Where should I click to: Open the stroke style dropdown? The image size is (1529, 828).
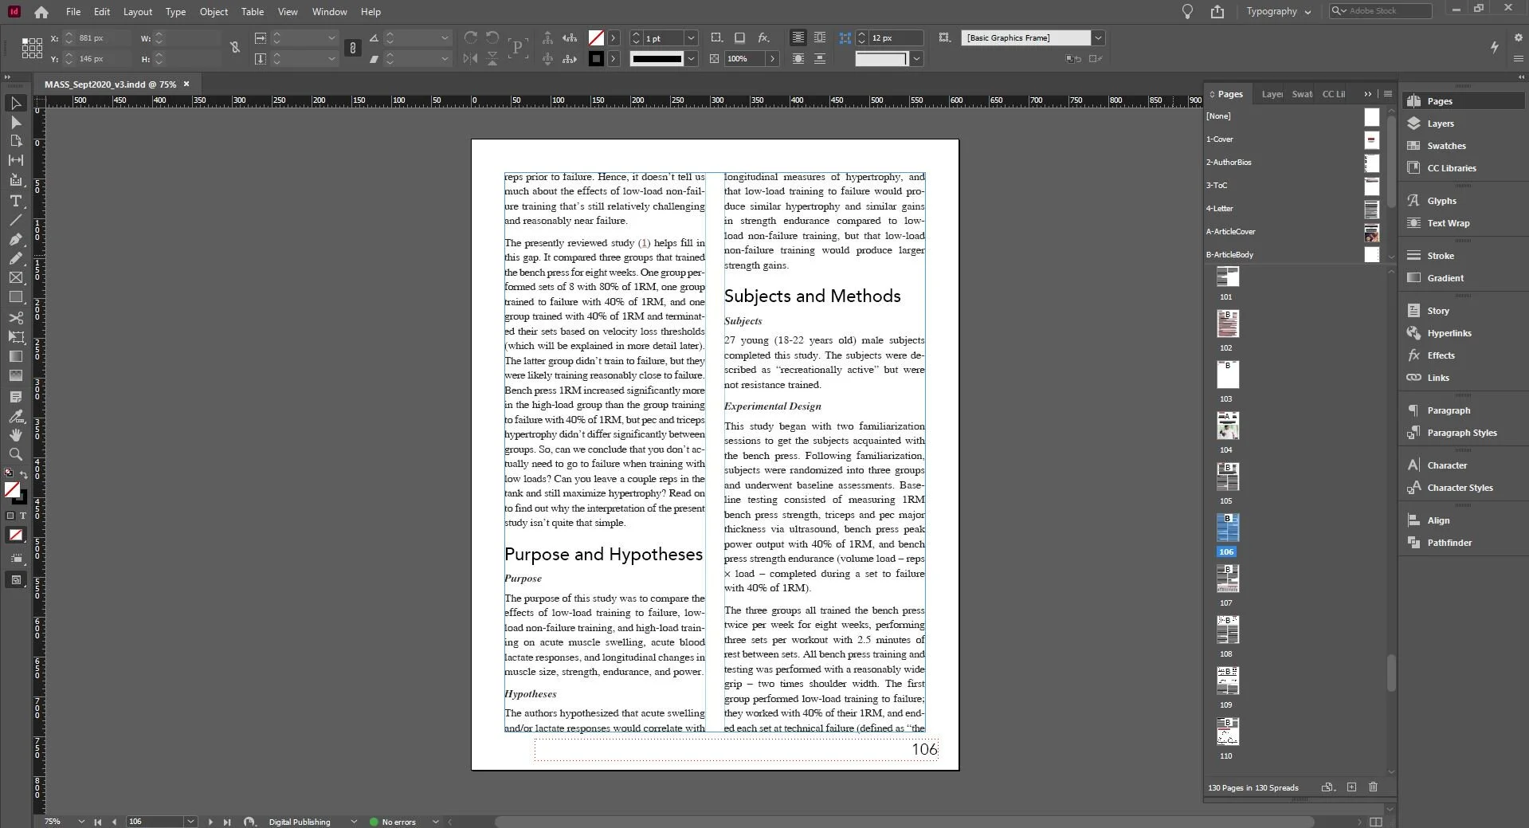pyautogui.click(x=691, y=58)
